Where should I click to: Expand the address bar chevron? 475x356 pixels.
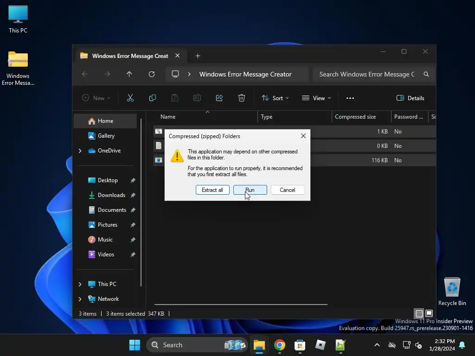[x=189, y=74]
